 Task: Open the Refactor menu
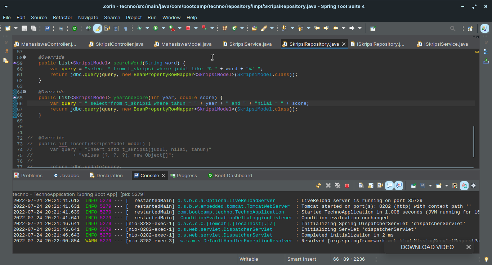click(63, 17)
